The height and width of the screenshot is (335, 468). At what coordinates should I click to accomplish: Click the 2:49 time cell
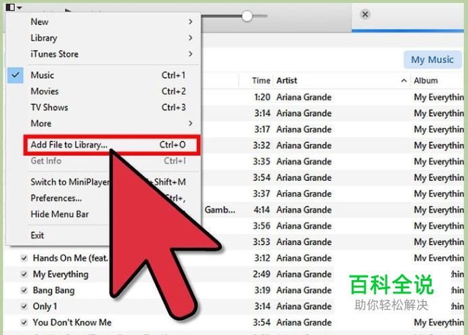point(262,274)
